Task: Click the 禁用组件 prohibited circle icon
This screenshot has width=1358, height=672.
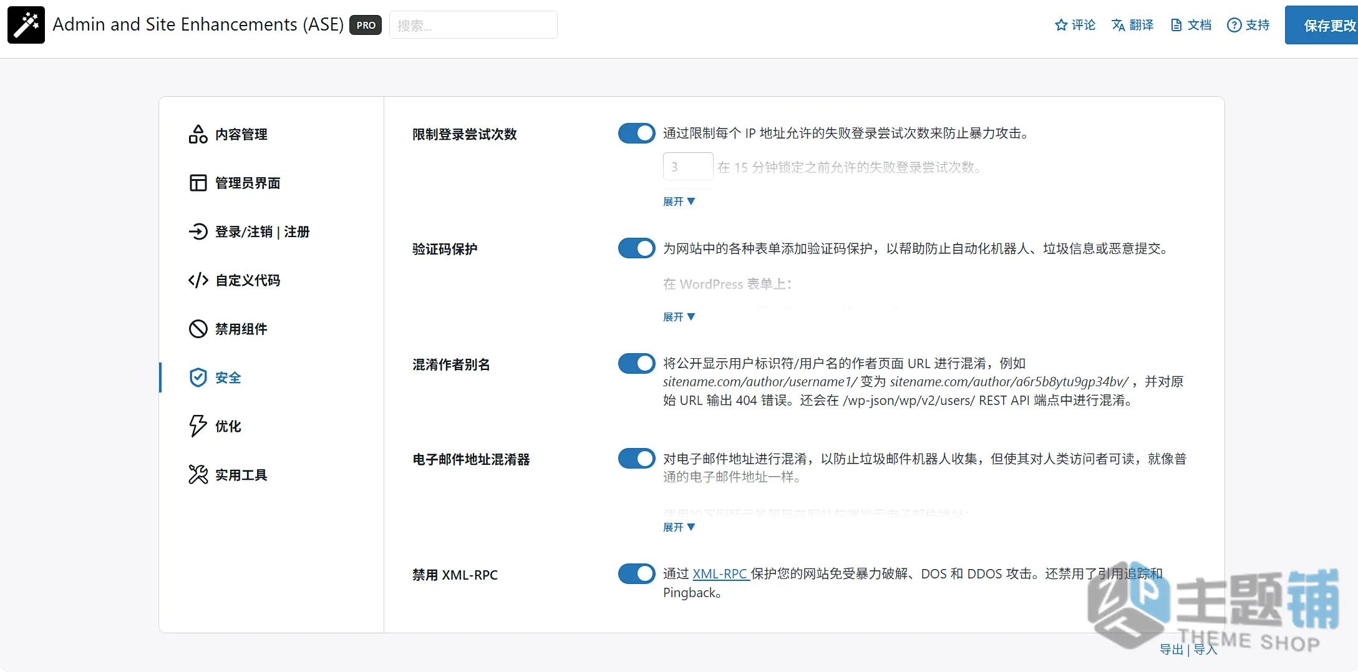Action: coord(198,329)
